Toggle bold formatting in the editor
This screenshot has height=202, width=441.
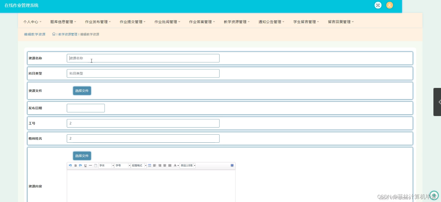[76, 165]
